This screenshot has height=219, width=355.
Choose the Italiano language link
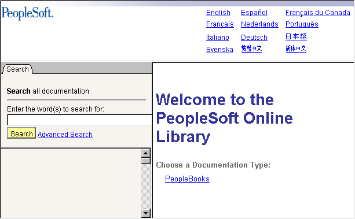click(x=217, y=38)
